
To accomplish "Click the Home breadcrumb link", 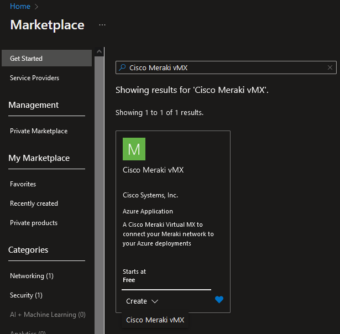I will point(20,6).
